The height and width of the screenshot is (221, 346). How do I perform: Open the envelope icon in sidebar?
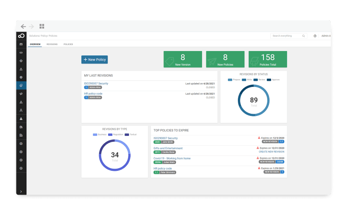click(21, 44)
